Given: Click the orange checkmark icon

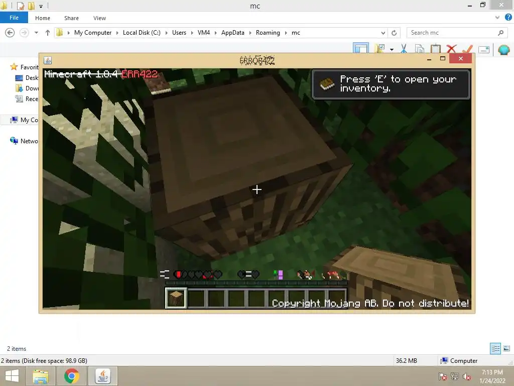Looking at the screenshot, I should coord(467,49).
